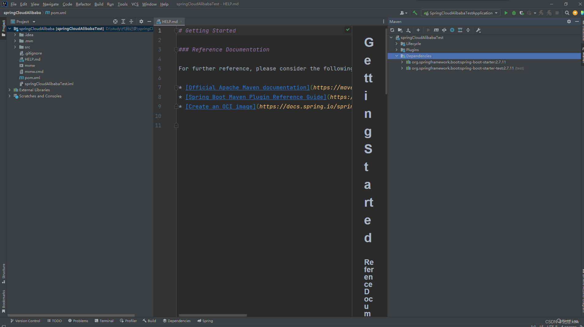This screenshot has width=584, height=327.
Task: Open Terminal tool window
Action: [x=104, y=321]
